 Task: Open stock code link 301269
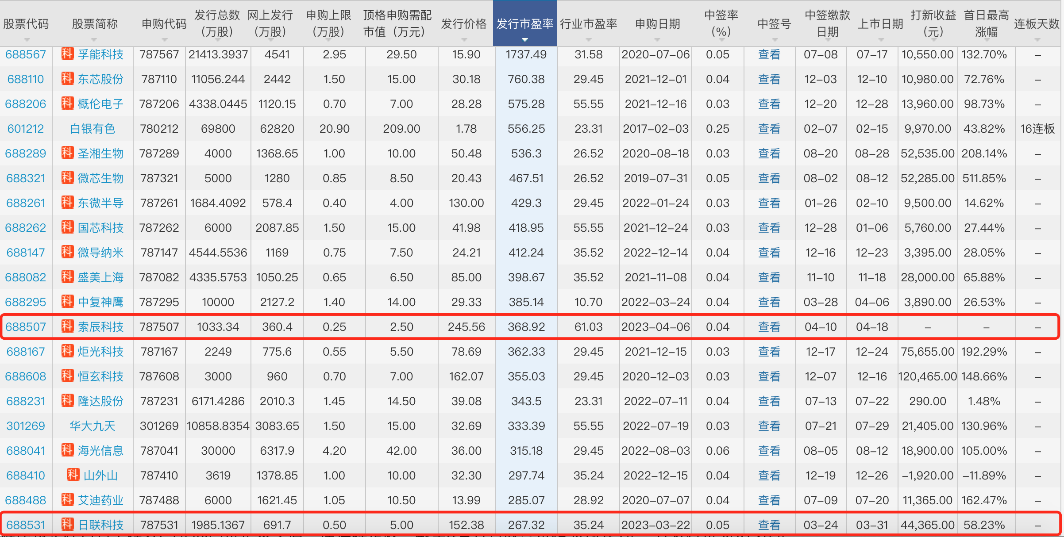[26, 426]
